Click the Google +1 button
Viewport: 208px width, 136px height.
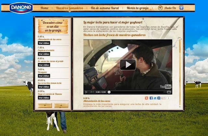pos(163,98)
